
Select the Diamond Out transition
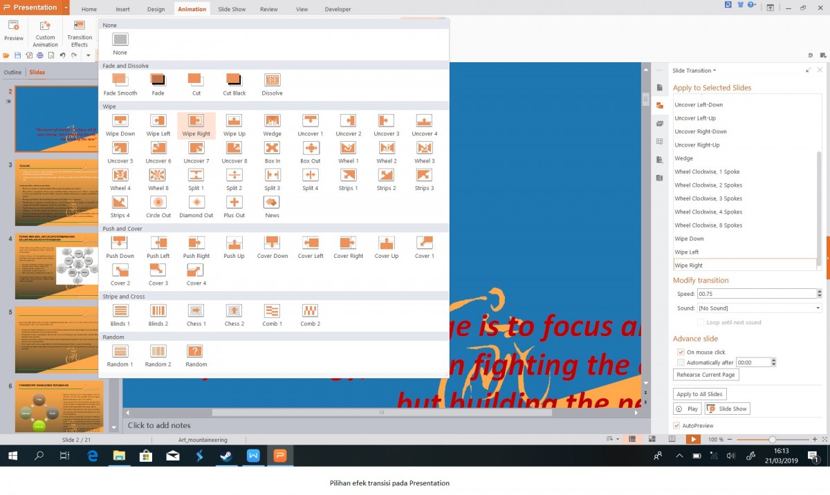[196, 203]
